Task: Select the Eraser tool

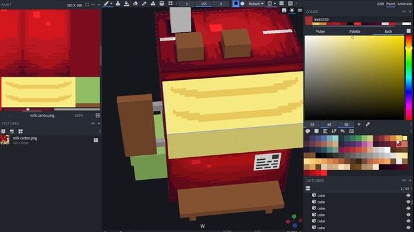Action: click(x=135, y=3)
